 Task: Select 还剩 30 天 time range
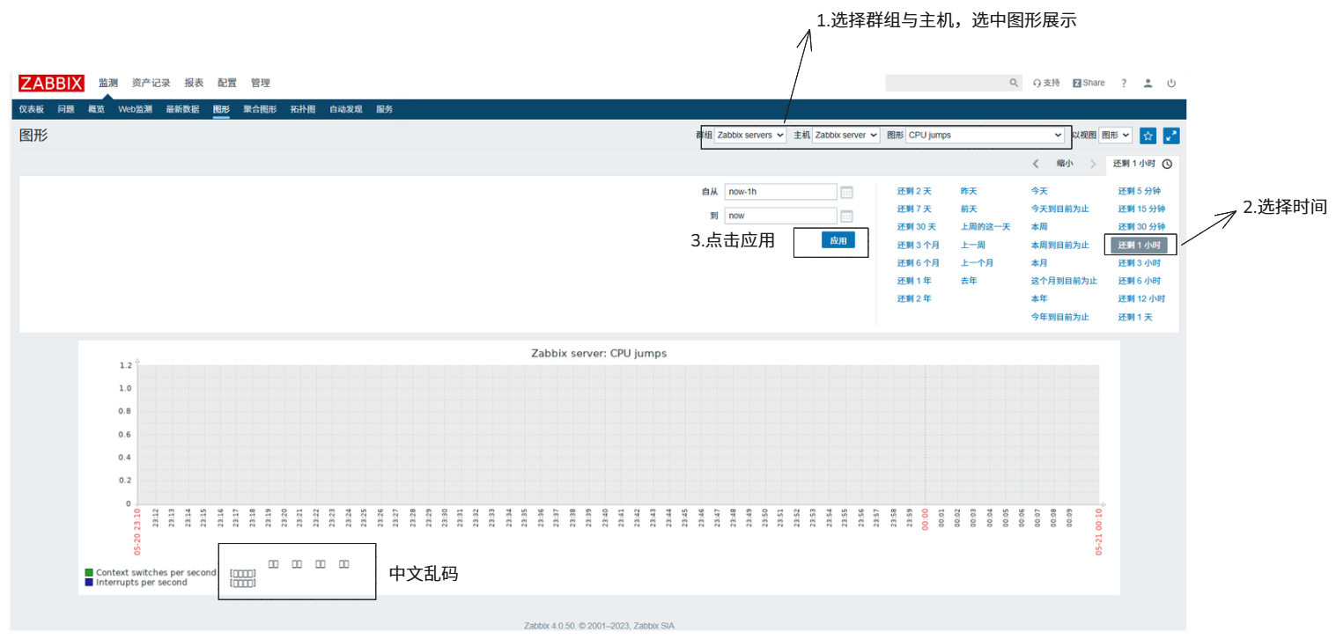pyautogui.click(x=917, y=227)
